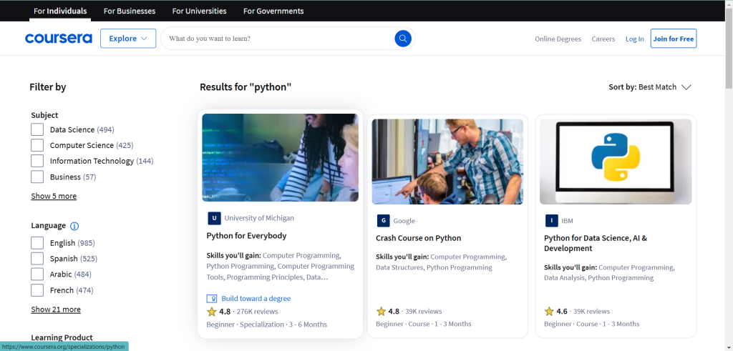Click the Google partner badge icon
This screenshot has width=733, height=351.
click(383, 221)
